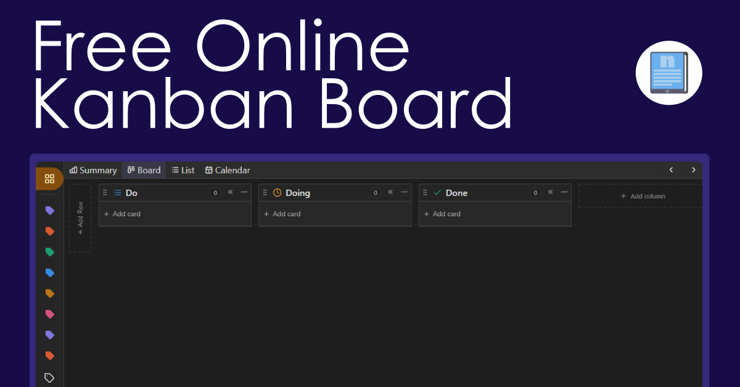Switch to the Summary tab
Screen dimensions: 740x387
click(x=93, y=170)
